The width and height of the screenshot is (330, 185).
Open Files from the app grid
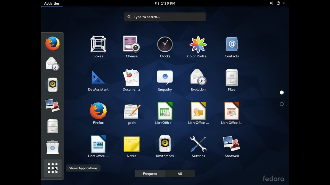(232, 80)
